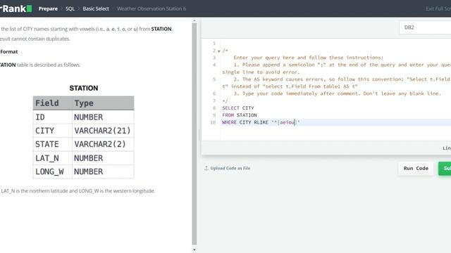Click the scrollbar down arrow
The width and height of the screenshot is (451, 253).
[x=194, y=249]
